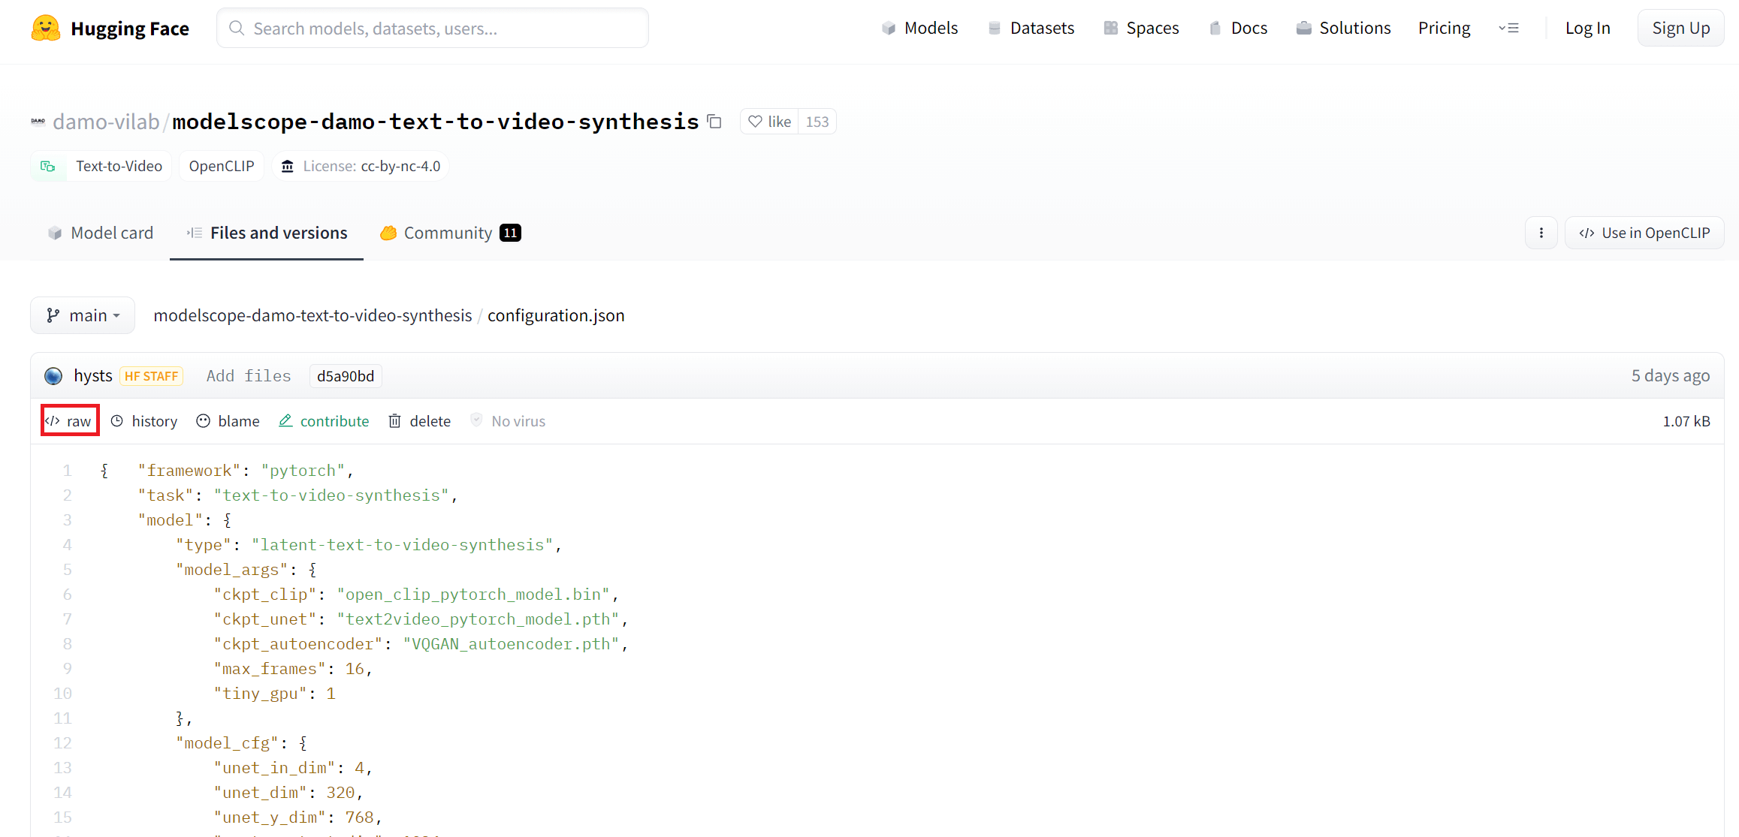Screen dimensions: 1739x837
Task: Expand the navbar list chevron menu
Action: (1509, 28)
